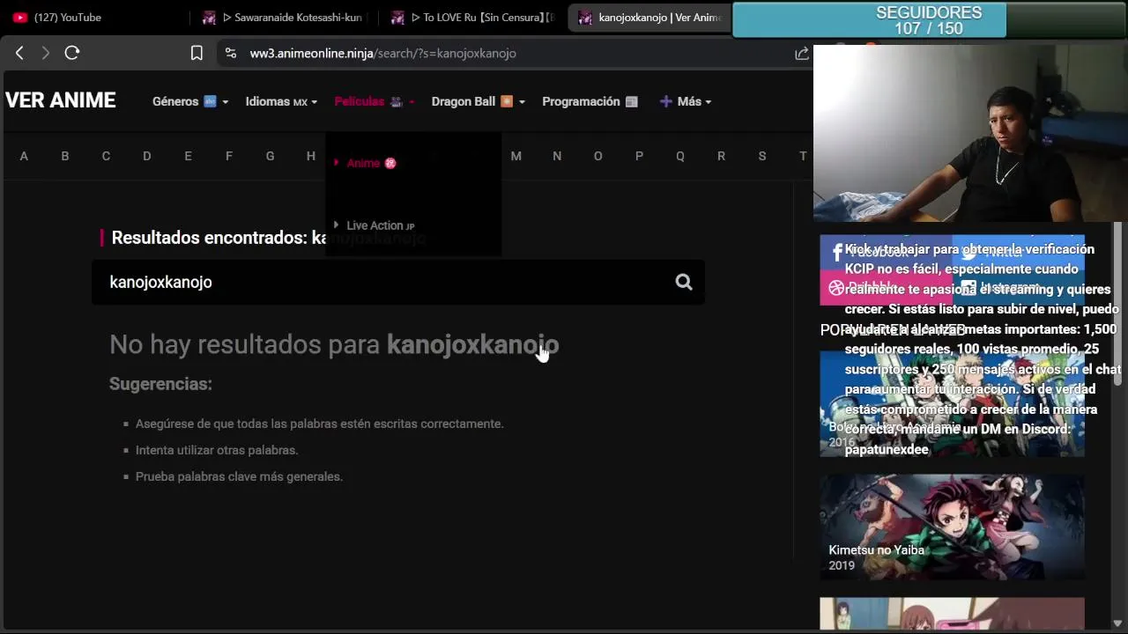1128x634 pixels.
Task: Filter by letter R
Action: [x=721, y=156]
